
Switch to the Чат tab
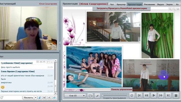pyautogui.click(x=112, y=5)
